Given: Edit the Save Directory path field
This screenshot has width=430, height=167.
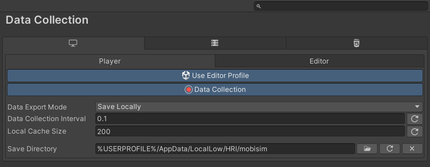Looking at the screenshot, I should [225, 148].
